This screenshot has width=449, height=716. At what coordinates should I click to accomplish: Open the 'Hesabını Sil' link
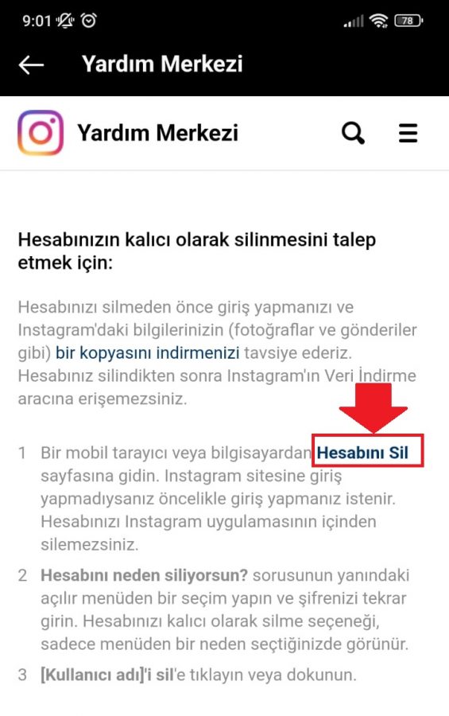pyautogui.click(x=362, y=453)
